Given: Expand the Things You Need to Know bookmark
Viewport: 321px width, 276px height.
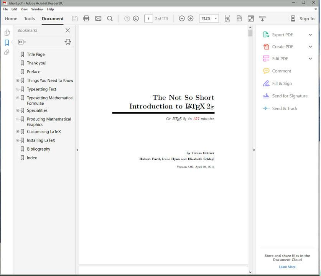Looking at the screenshot, I should [x=18, y=80].
